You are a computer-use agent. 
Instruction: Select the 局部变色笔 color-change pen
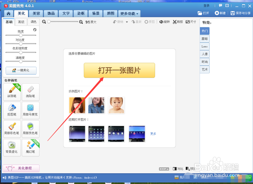pyautogui.click(x=30, y=129)
